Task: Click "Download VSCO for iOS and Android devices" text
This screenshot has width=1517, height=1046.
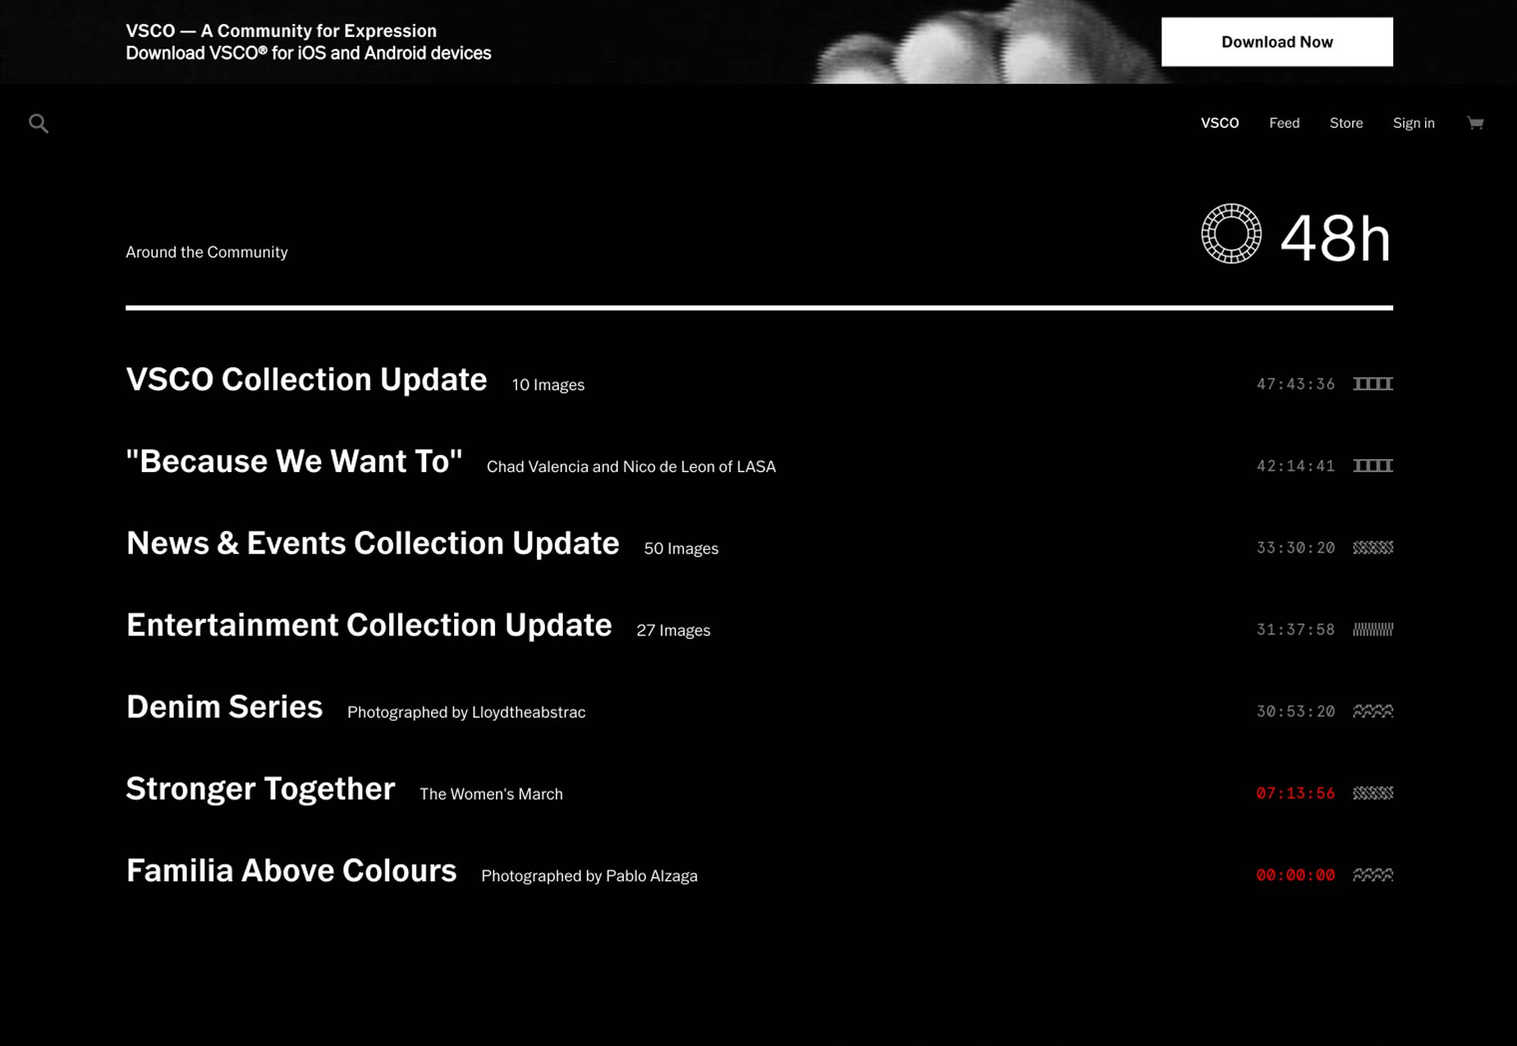Action: click(x=308, y=53)
